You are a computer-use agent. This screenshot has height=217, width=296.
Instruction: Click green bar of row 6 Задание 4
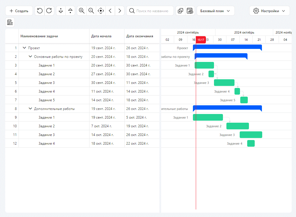(x=237, y=91)
